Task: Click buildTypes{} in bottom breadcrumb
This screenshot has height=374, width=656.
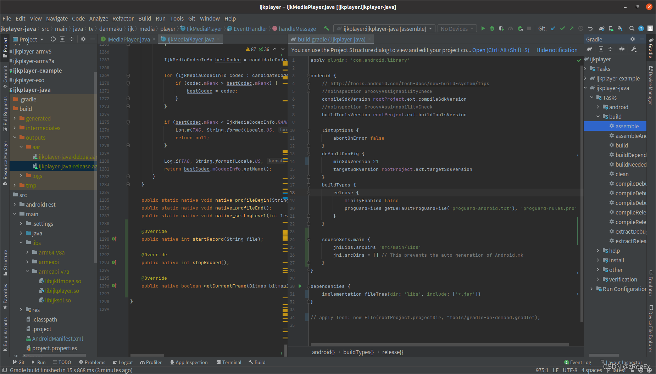Action: click(358, 352)
